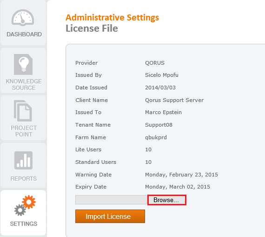Viewport: 265px width, 237px height.
Task: Open the REPORTS section label
Action: (x=24, y=179)
